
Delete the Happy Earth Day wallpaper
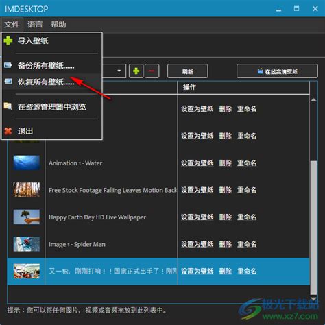click(226, 217)
